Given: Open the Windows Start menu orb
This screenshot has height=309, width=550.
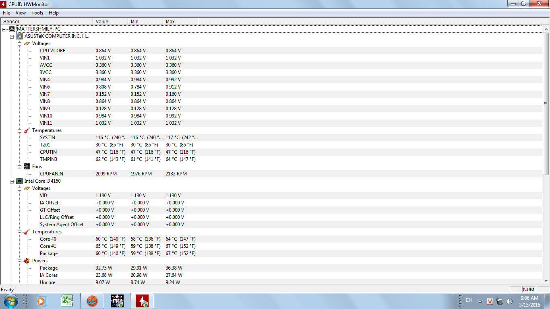Looking at the screenshot, I should 11,301.
